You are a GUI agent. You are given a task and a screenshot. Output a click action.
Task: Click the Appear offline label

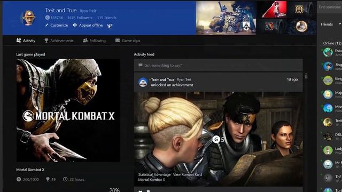coord(91,25)
